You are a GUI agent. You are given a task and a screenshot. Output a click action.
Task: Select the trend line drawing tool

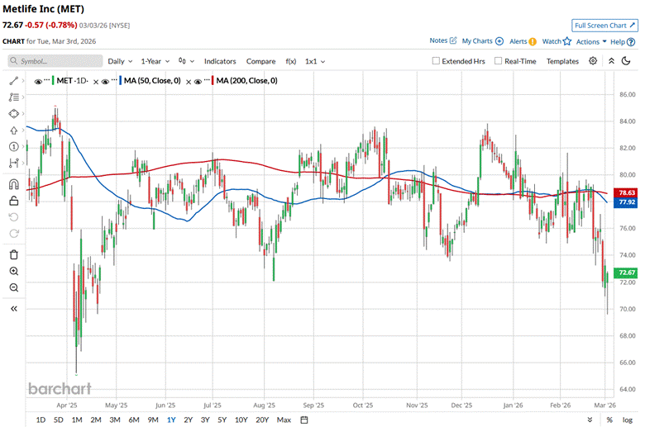(13, 81)
